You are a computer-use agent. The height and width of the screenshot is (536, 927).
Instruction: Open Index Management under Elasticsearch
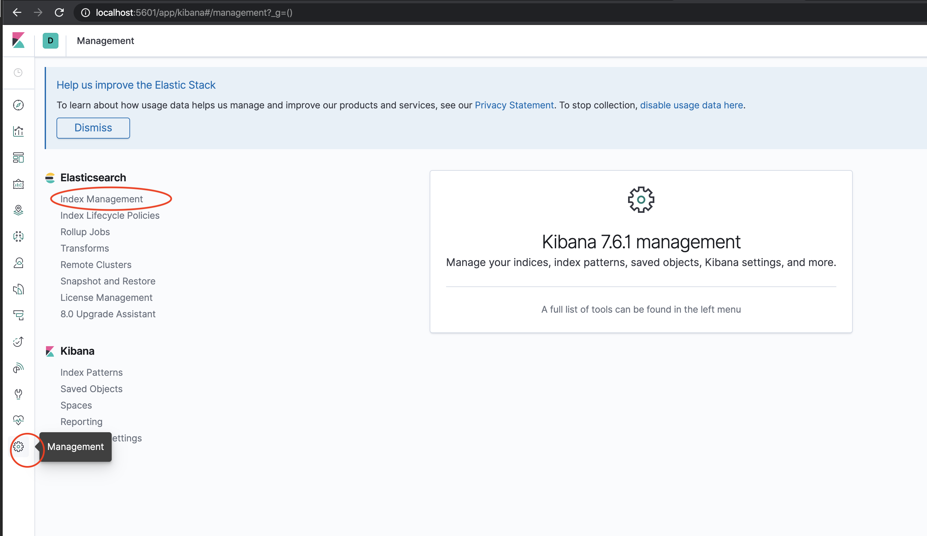point(102,199)
